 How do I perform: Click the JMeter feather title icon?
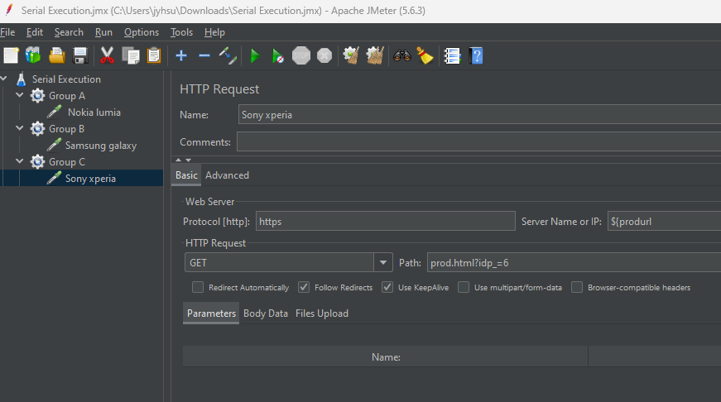point(9,10)
